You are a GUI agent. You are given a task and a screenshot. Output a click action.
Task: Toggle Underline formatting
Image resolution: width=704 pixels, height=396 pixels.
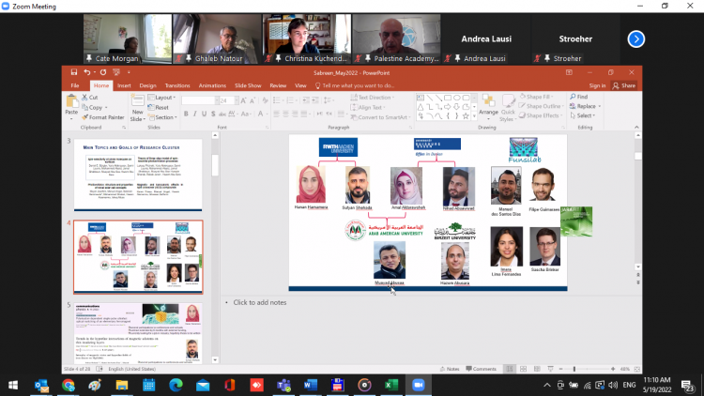click(x=204, y=114)
